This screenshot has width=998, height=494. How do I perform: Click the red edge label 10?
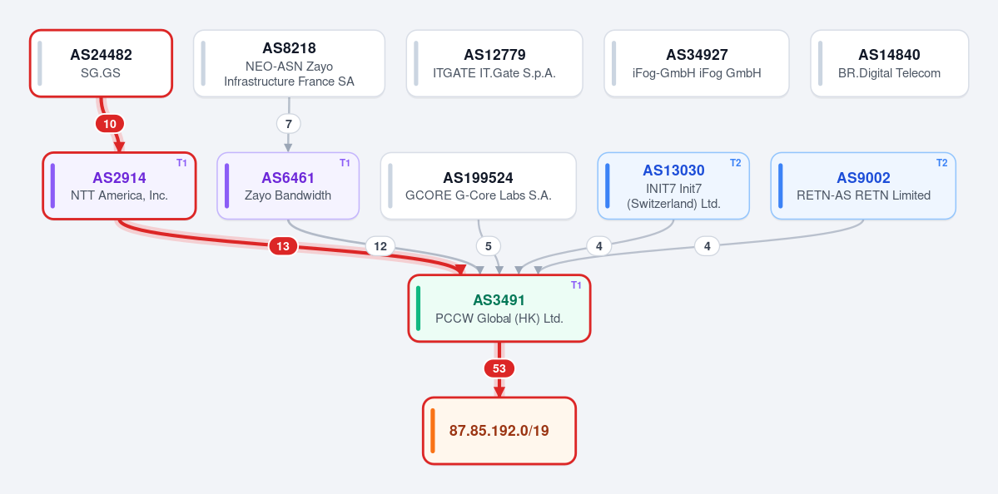coord(110,124)
